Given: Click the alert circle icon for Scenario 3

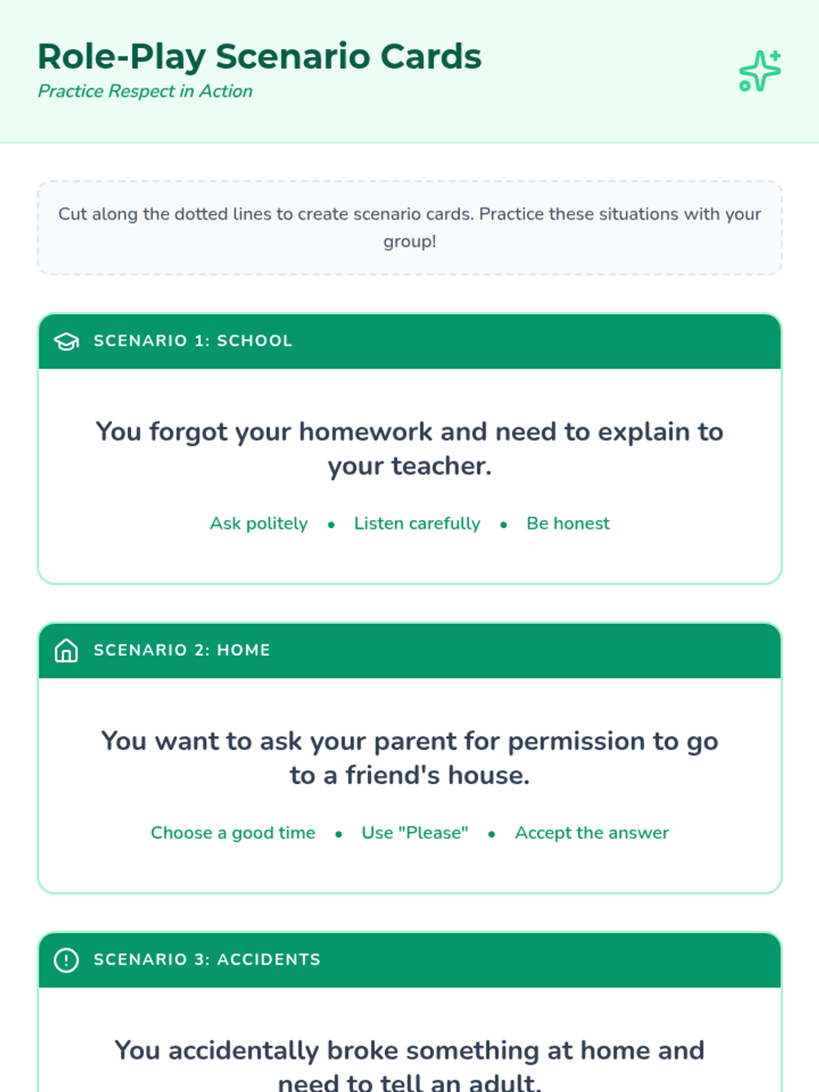Looking at the screenshot, I should click(66, 960).
